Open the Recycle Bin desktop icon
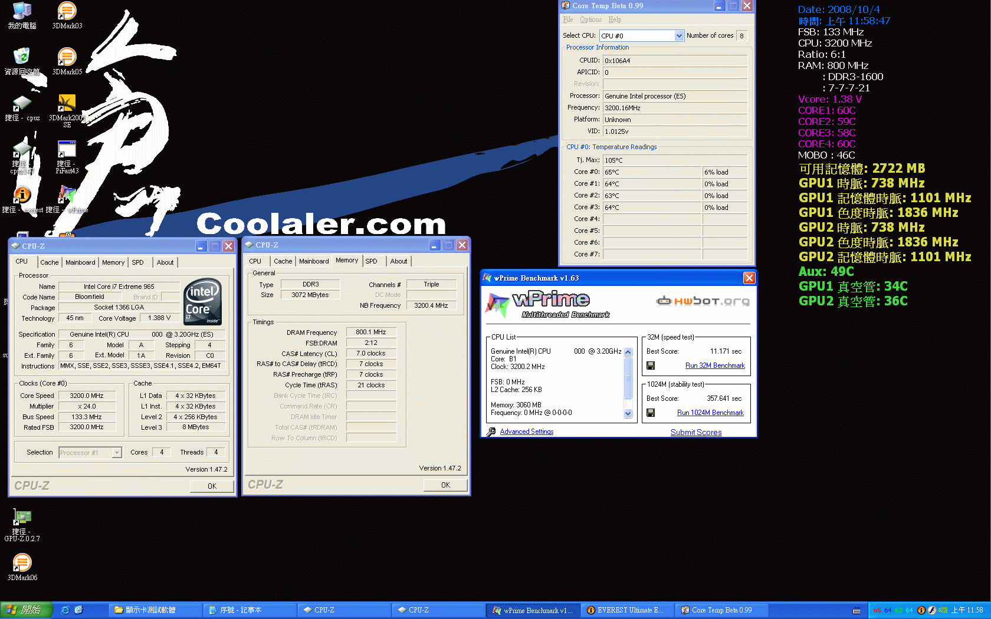The image size is (991, 619). 22,61
